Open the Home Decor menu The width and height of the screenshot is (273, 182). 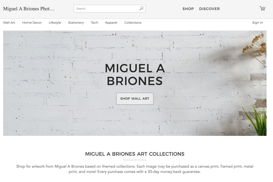pos(32,23)
